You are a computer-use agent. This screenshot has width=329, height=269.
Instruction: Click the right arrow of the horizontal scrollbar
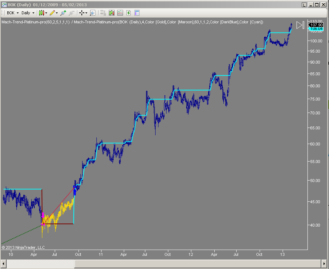coord(324,263)
